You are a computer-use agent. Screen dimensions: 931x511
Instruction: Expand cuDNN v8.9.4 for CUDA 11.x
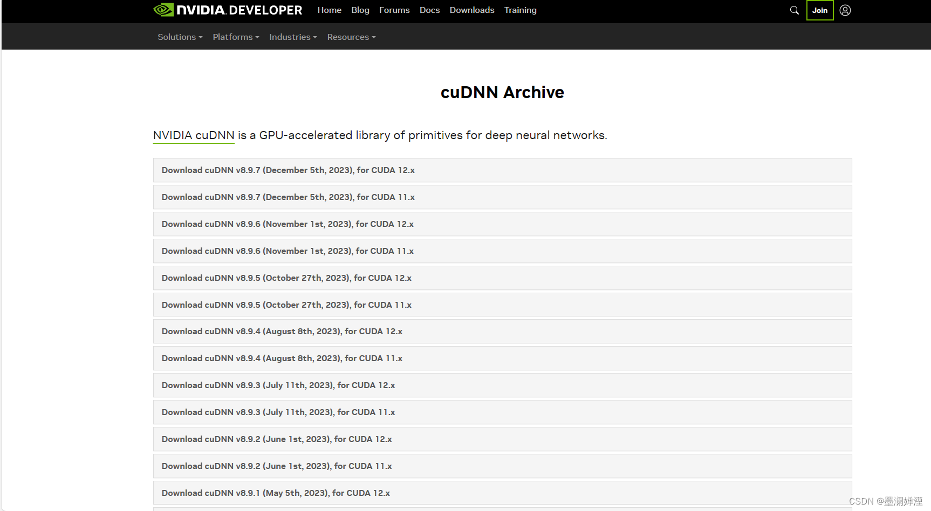coord(502,358)
